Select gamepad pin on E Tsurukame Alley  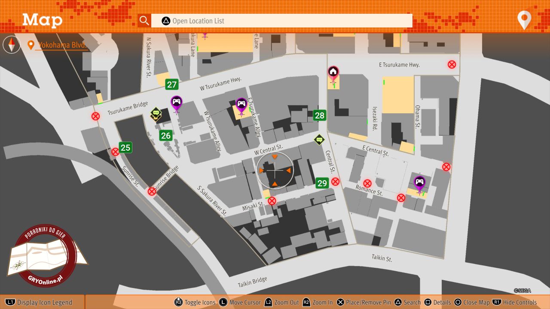pos(241,105)
